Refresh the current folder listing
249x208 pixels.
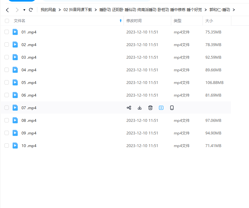(31, 10)
